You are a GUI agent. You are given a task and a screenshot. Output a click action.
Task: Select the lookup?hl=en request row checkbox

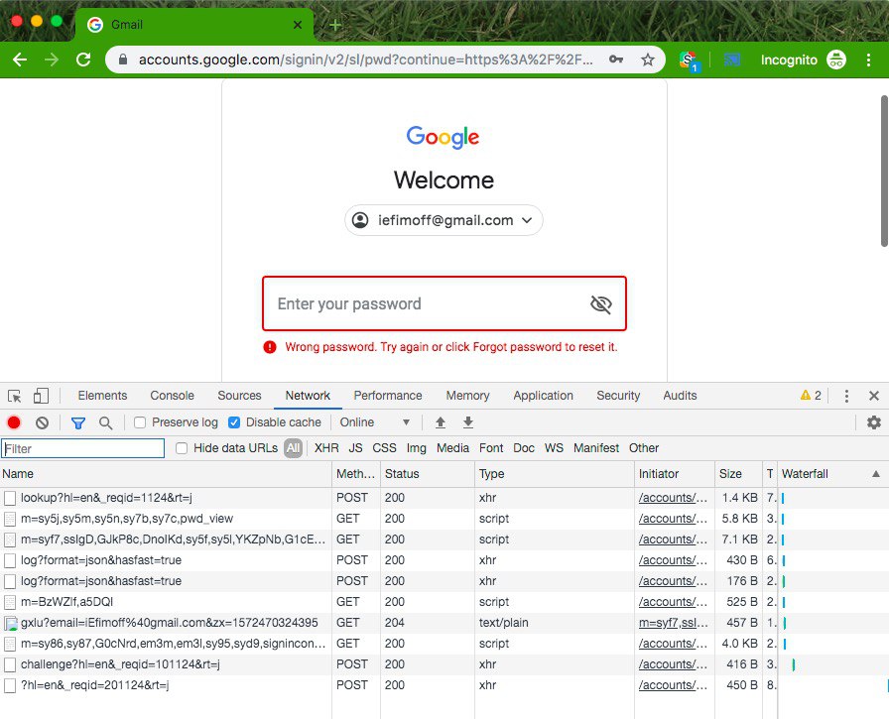[x=10, y=498]
